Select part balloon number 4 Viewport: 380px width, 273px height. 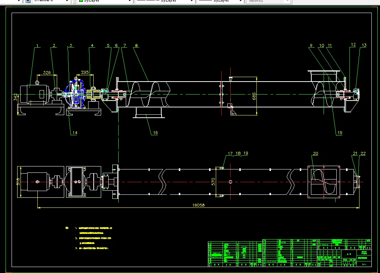pos(92,45)
